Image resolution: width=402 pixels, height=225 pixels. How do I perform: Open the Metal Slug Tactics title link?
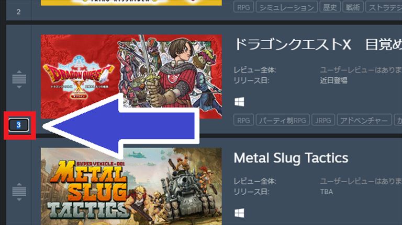pos(291,158)
